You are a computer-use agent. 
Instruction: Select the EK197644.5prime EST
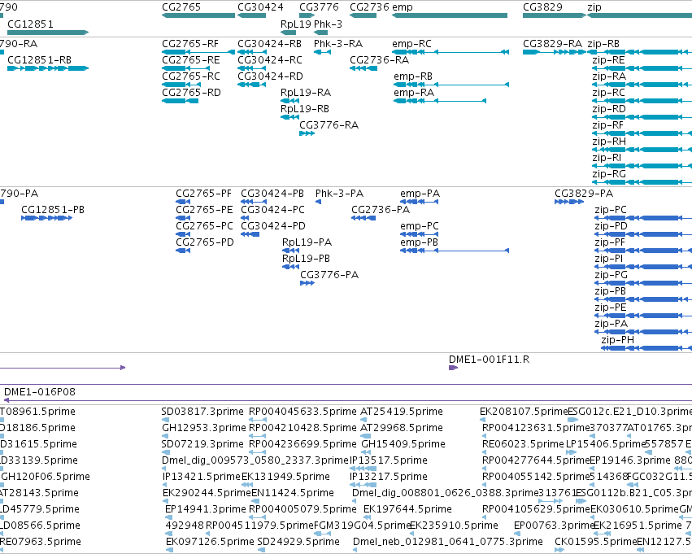pos(407,509)
